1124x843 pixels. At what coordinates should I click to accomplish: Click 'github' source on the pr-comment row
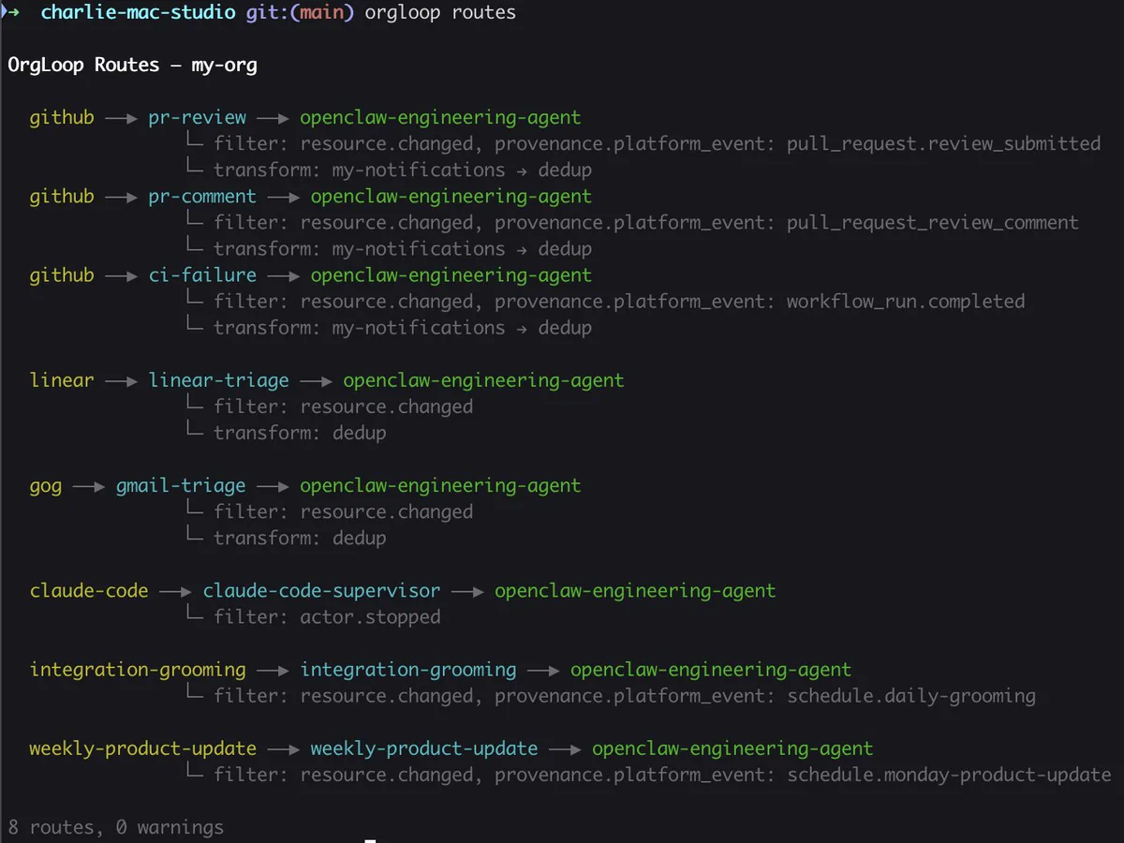62,197
